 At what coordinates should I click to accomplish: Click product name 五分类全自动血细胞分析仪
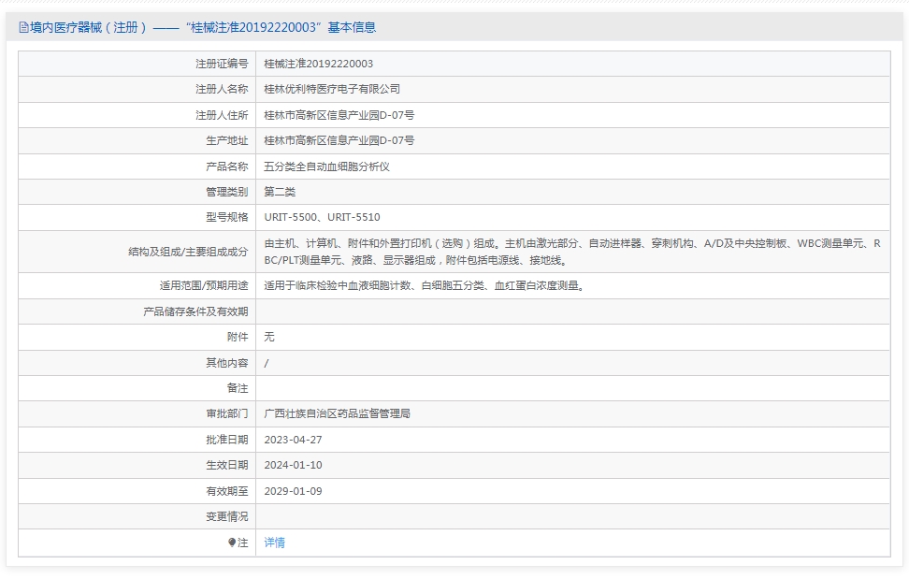tap(326, 166)
